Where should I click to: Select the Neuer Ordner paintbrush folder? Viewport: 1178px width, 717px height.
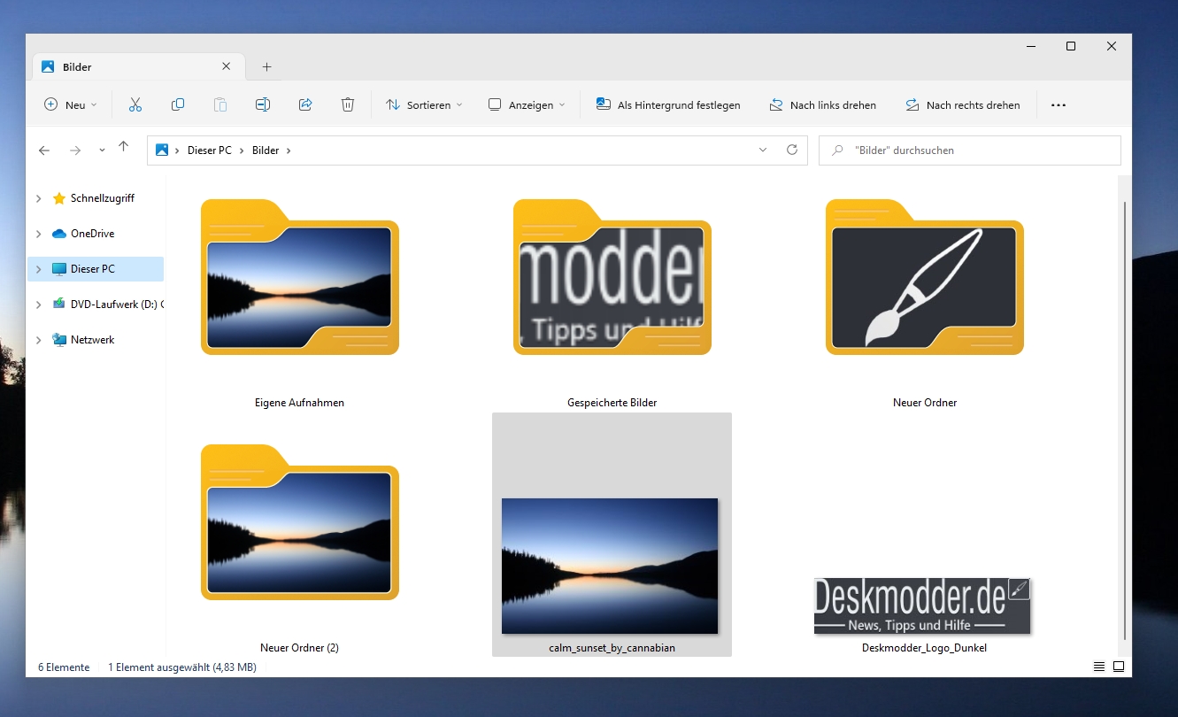(x=925, y=277)
